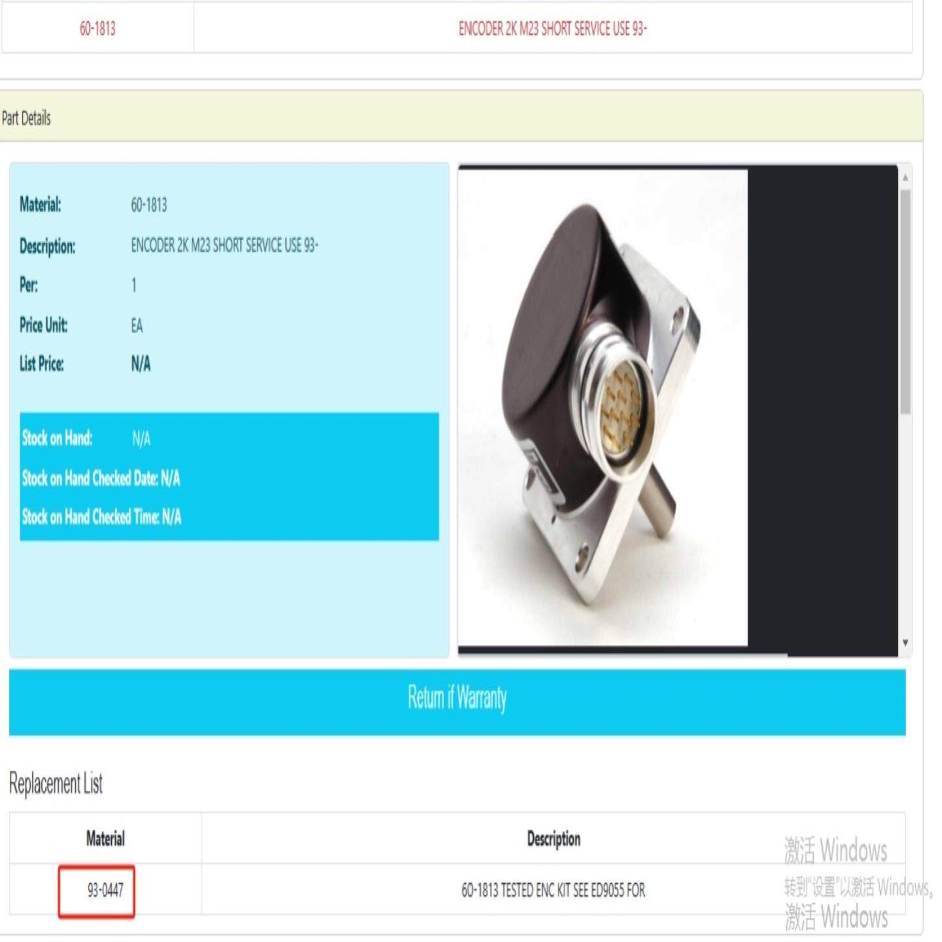This screenshot has height=942, width=942.
Task: Select the Material value 60-1813 in details
Action: tap(148, 205)
